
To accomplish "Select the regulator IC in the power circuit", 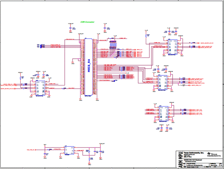I will [69, 150].
